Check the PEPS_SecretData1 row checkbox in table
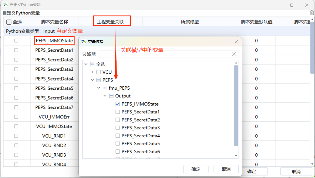Image resolution: width=315 pixels, height=178 pixels. 16,50
